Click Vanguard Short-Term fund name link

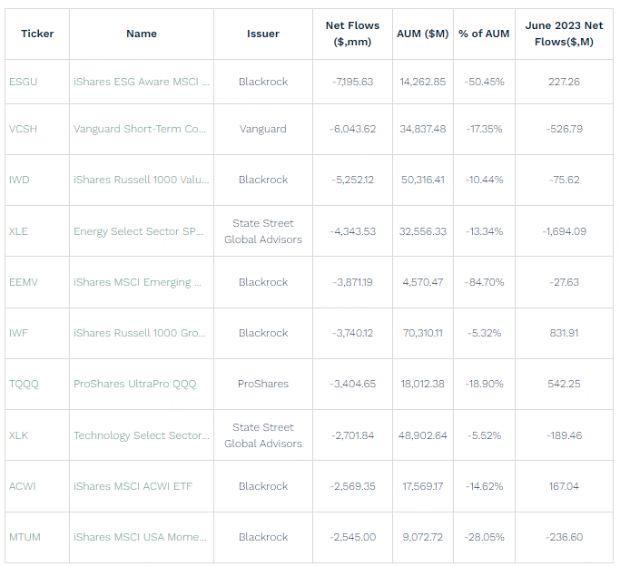[x=140, y=129]
